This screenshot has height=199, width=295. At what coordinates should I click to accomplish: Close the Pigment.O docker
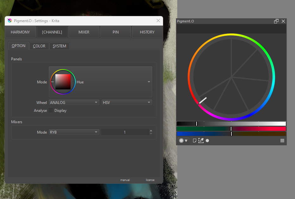tap(283, 21)
